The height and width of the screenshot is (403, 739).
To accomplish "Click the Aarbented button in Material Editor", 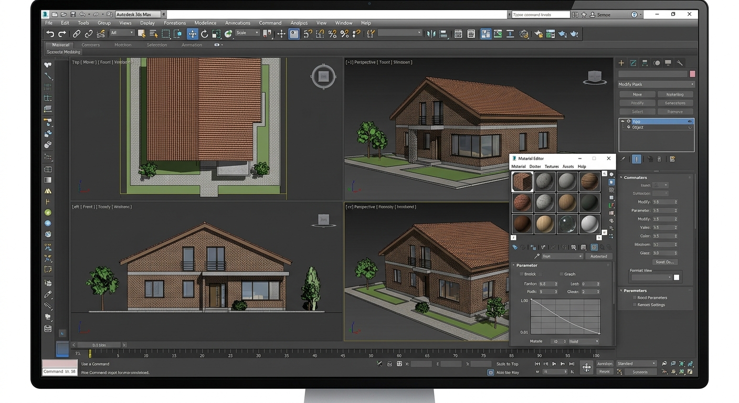I will click(x=599, y=256).
